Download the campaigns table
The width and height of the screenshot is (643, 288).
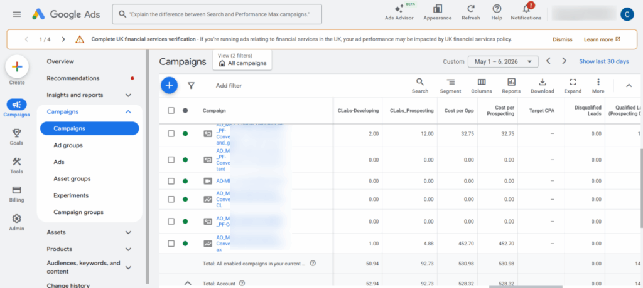(x=542, y=86)
